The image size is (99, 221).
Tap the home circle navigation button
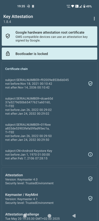coord(49,216)
